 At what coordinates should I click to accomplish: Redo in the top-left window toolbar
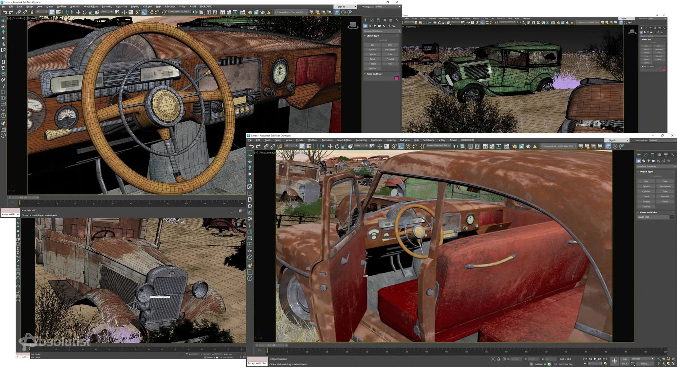[11, 12]
